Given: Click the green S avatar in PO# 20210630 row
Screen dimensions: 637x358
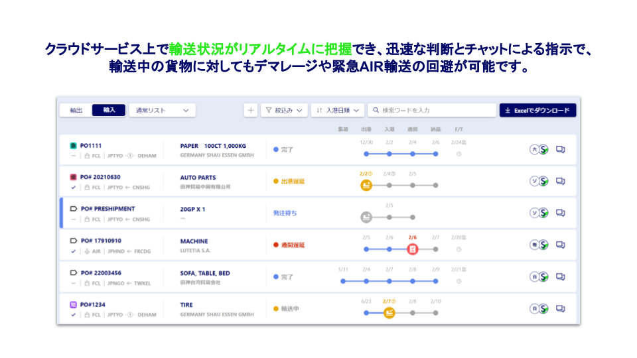Looking at the screenshot, I should pos(543,181).
